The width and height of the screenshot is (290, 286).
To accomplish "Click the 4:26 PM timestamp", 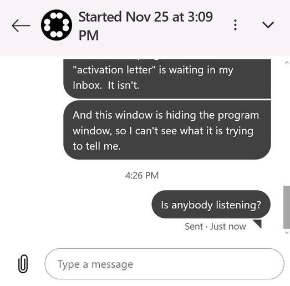I will 142,175.
